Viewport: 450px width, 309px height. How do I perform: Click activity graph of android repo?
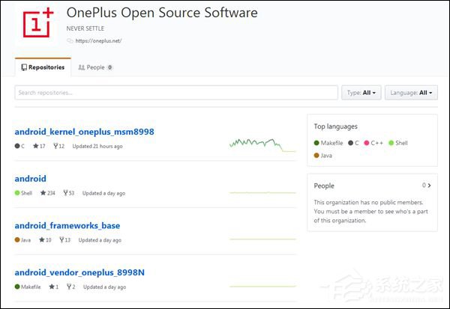pyautogui.click(x=262, y=193)
